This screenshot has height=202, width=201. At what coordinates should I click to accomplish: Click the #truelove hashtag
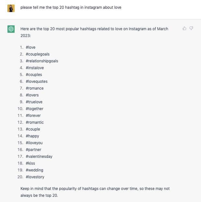(x=34, y=102)
